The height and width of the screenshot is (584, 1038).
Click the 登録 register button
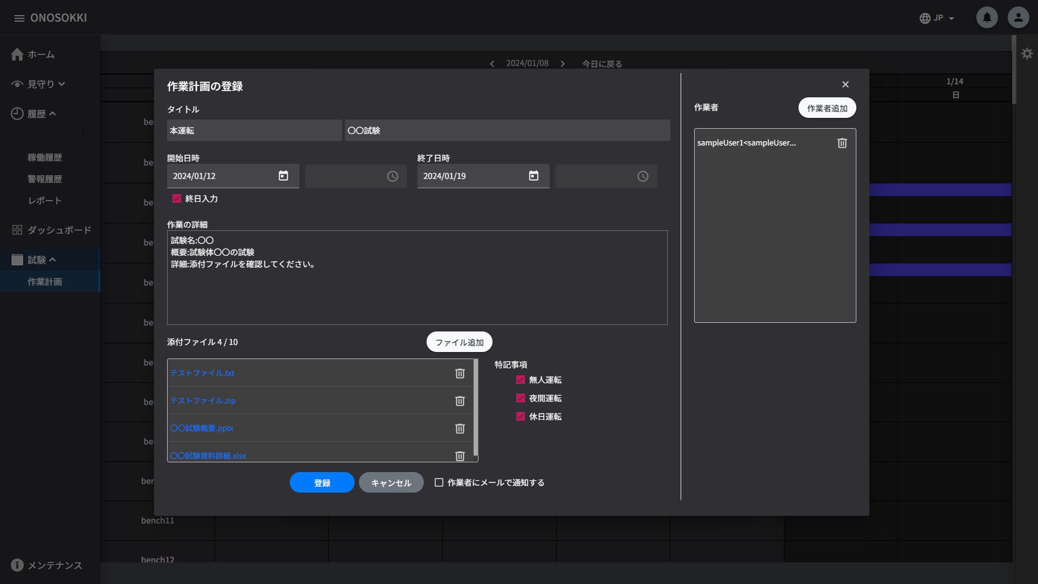[322, 482]
